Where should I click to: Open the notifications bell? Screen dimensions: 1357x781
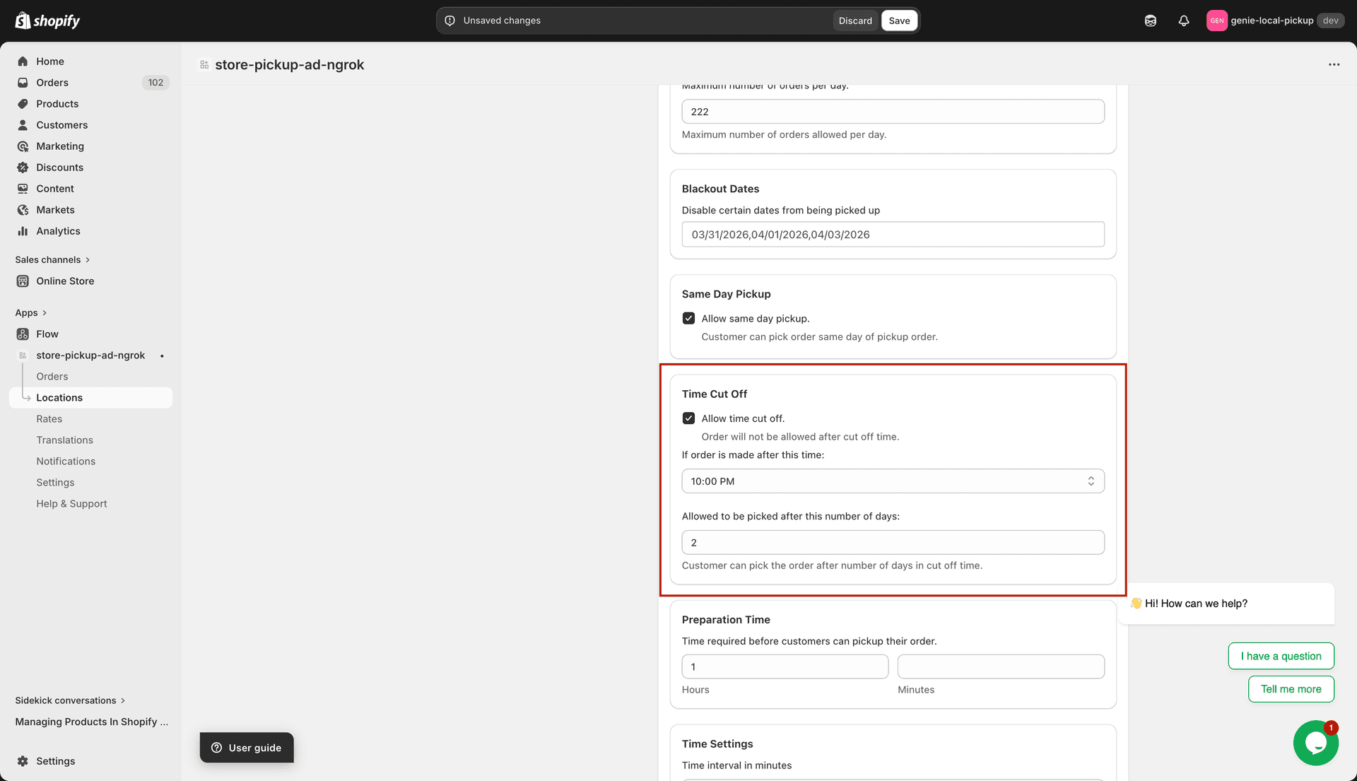1183,20
